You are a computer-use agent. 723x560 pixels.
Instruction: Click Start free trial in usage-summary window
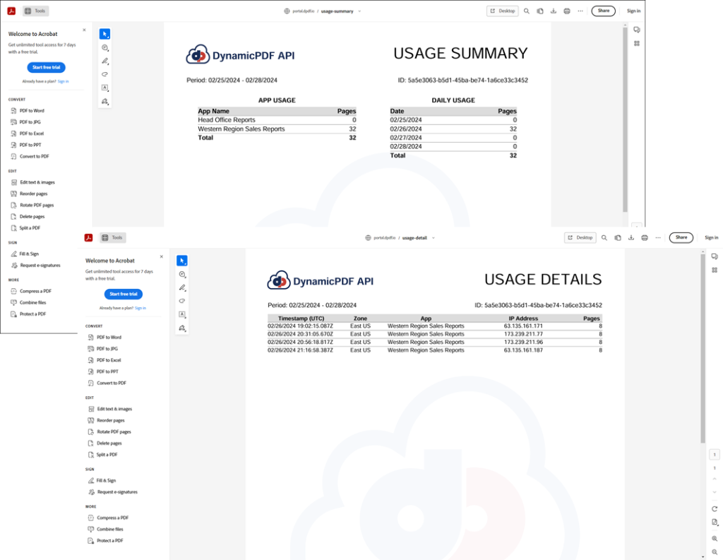click(46, 67)
